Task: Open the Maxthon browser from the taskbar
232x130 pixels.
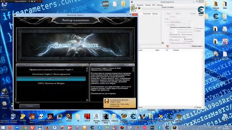Action: tap(17, 127)
